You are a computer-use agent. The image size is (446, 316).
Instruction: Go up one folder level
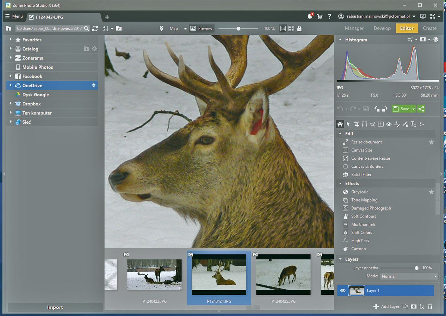coord(9,29)
